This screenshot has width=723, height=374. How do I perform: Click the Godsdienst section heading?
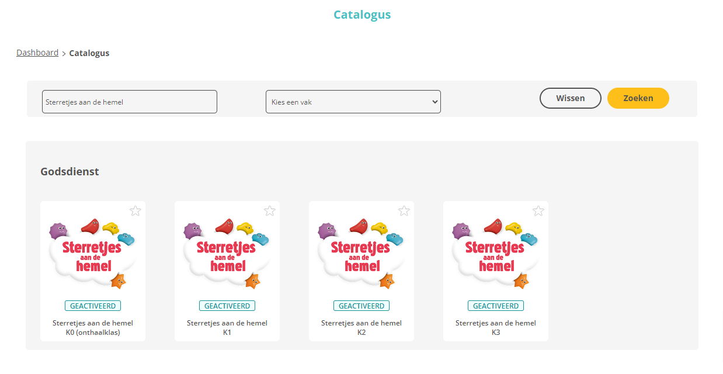point(70,171)
